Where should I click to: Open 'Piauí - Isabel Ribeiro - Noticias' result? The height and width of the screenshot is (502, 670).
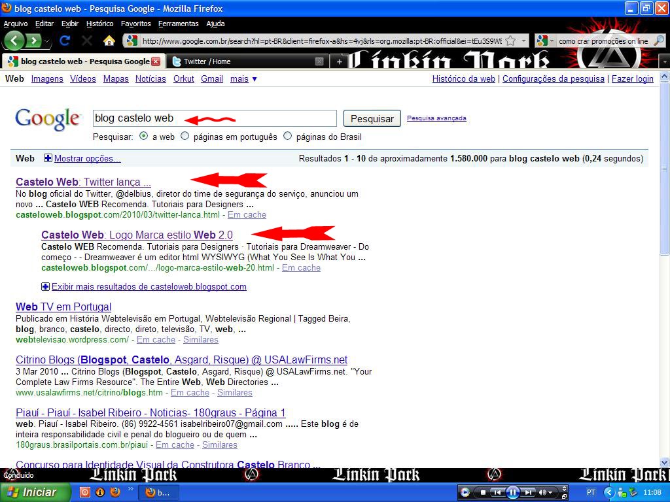[x=150, y=413]
